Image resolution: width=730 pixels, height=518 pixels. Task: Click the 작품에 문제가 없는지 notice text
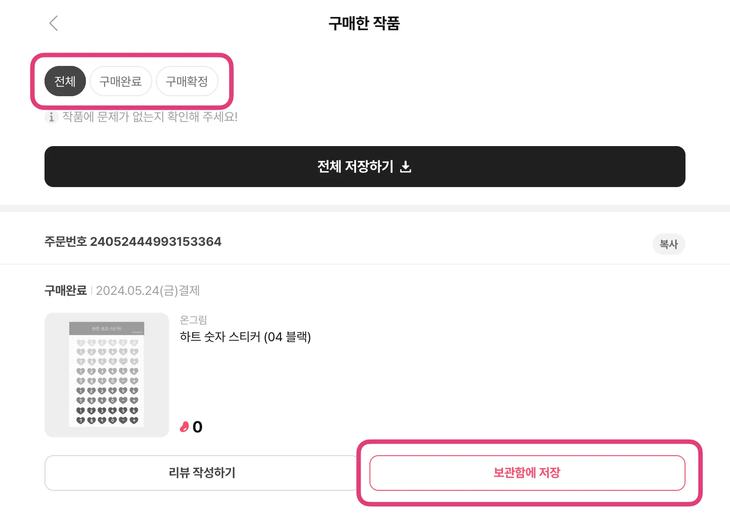tap(150, 117)
